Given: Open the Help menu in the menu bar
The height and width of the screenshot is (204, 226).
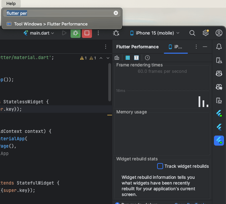Looking at the screenshot, I should (11, 3).
